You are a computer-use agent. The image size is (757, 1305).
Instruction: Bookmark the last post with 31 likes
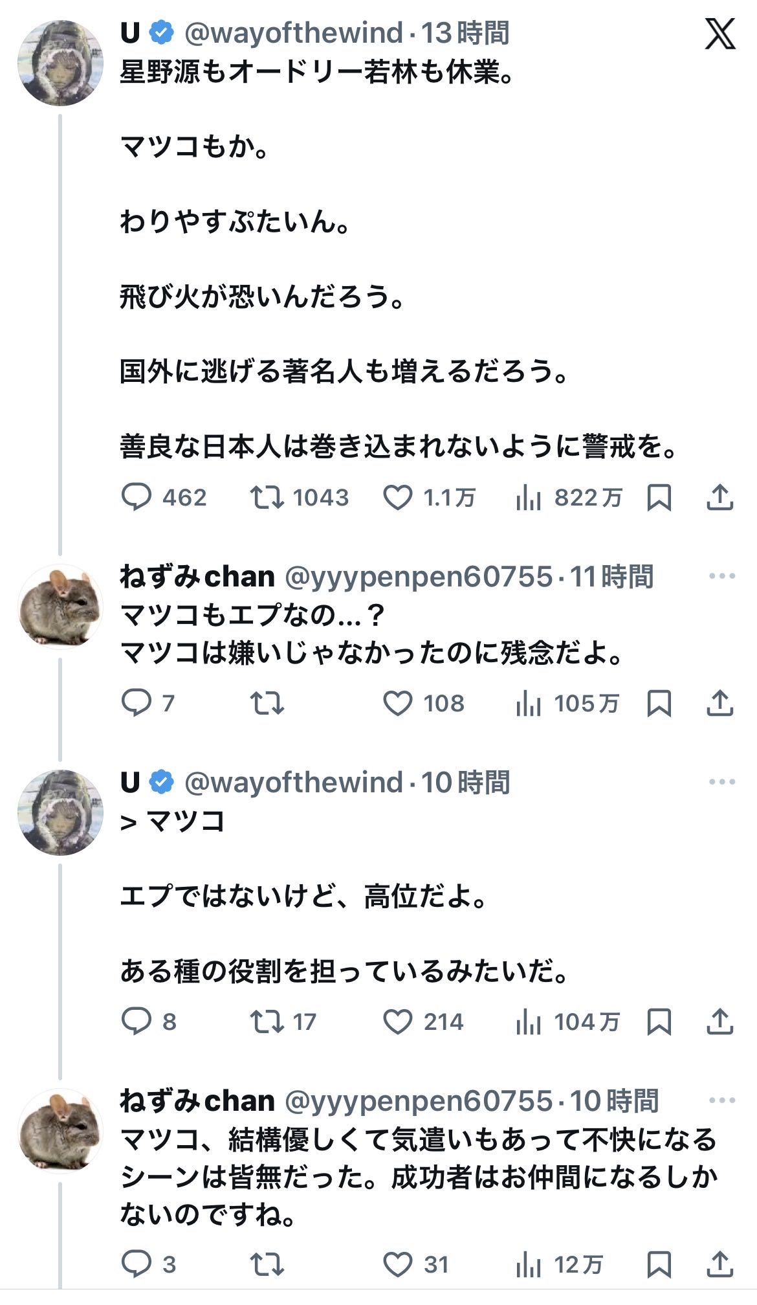pos(659,1264)
